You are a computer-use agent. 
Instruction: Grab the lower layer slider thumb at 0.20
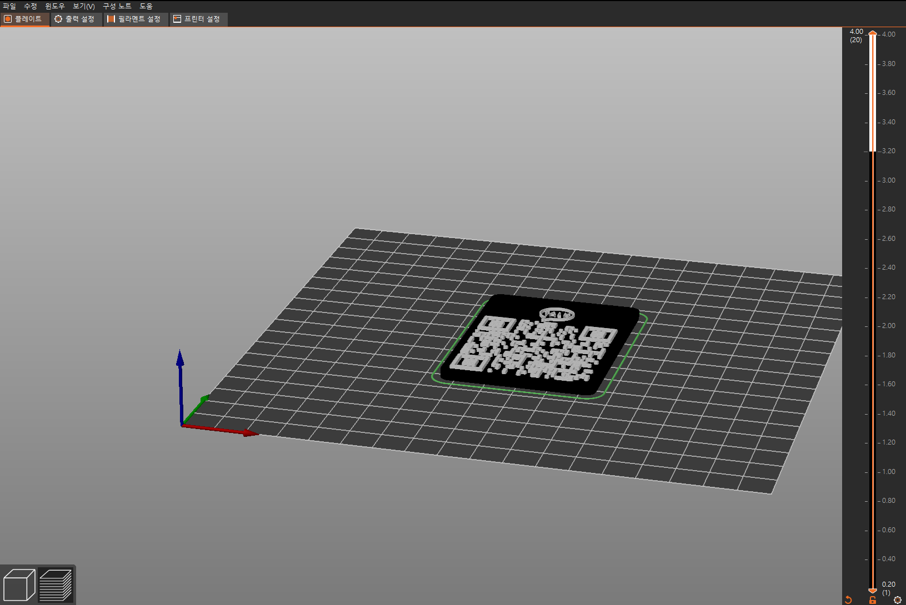(873, 591)
